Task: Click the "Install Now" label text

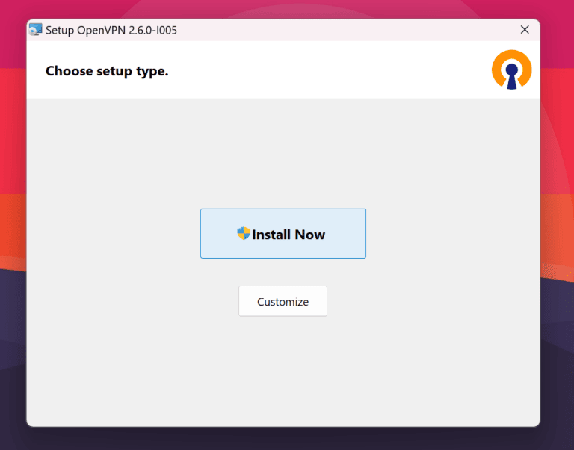Action: [x=288, y=235]
